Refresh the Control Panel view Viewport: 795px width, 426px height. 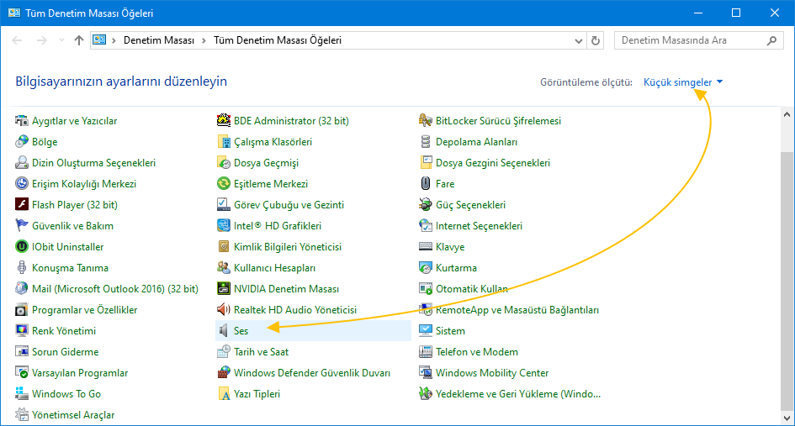[596, 40]
